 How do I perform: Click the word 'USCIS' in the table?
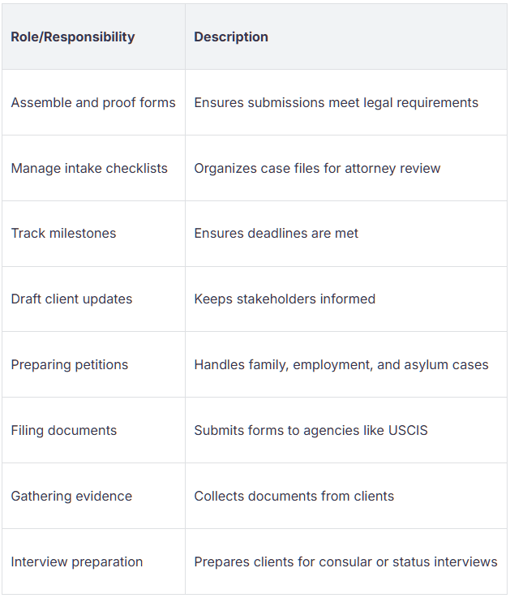pos(407,430)
